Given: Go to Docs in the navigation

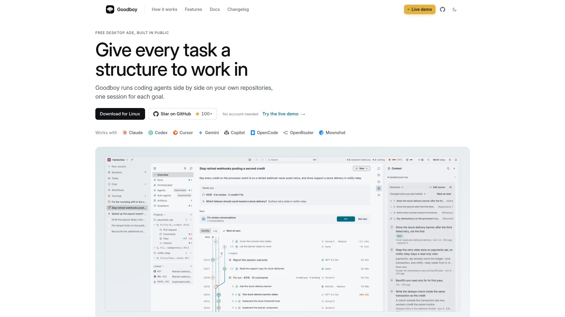Looking at the screenshot, I should pos(215,9).
